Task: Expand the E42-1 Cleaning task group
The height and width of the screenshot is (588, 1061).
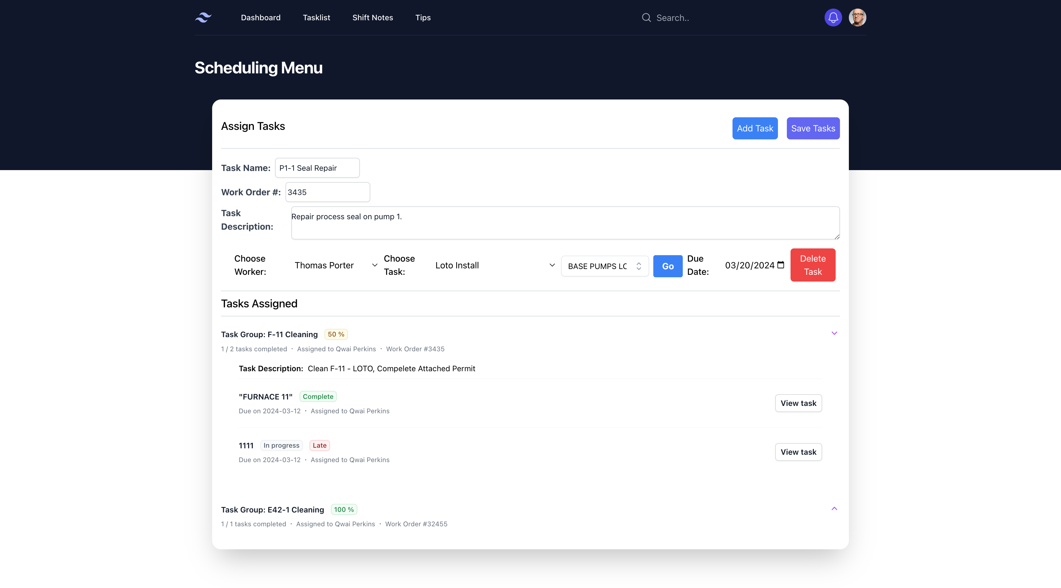Action: 834,508
